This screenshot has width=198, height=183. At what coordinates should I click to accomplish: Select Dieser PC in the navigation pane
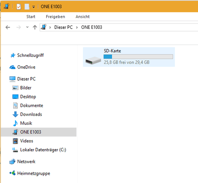[26, 79]
